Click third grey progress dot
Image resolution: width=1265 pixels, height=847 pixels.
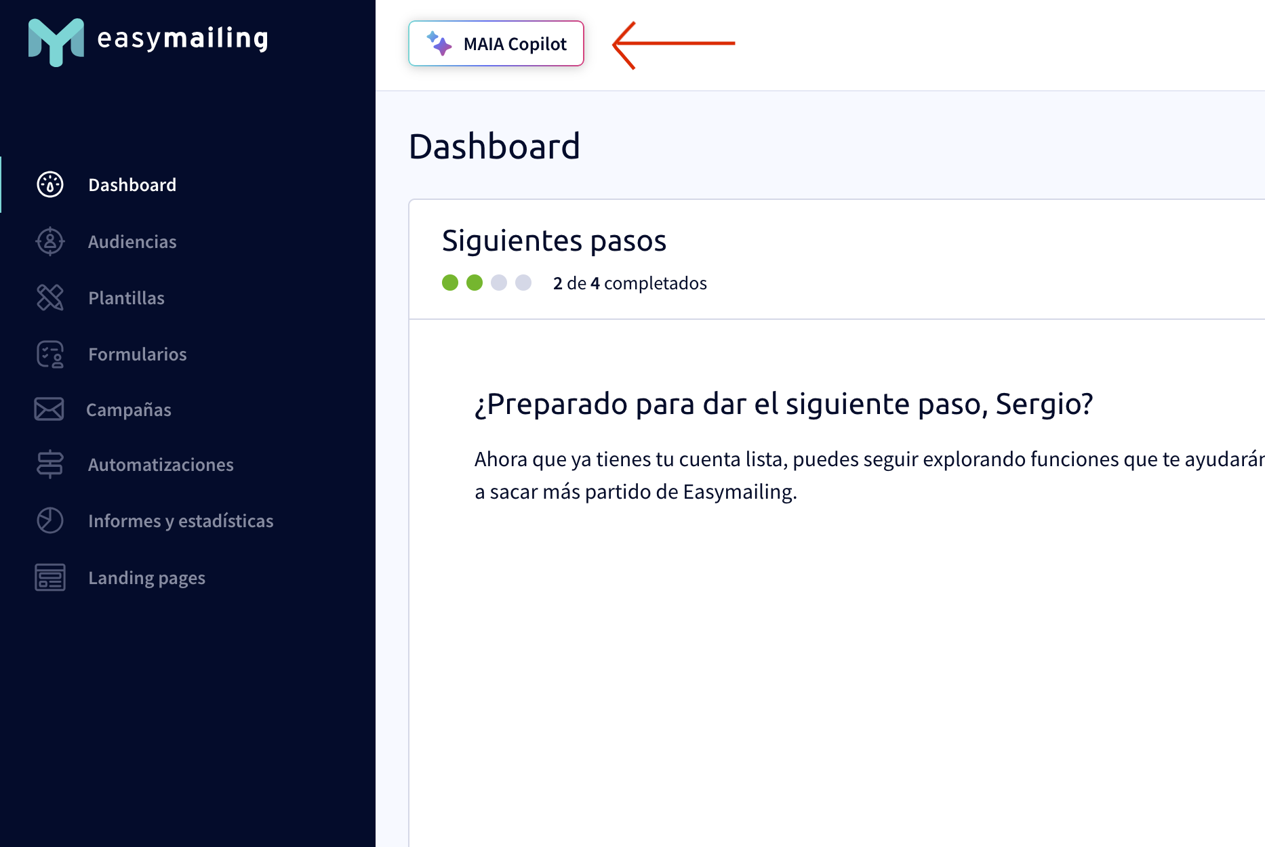[x=499, y=283]
